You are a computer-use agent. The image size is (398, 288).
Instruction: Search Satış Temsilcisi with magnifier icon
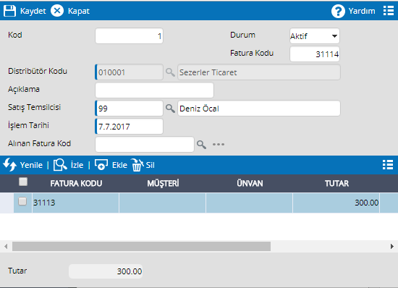170,109
